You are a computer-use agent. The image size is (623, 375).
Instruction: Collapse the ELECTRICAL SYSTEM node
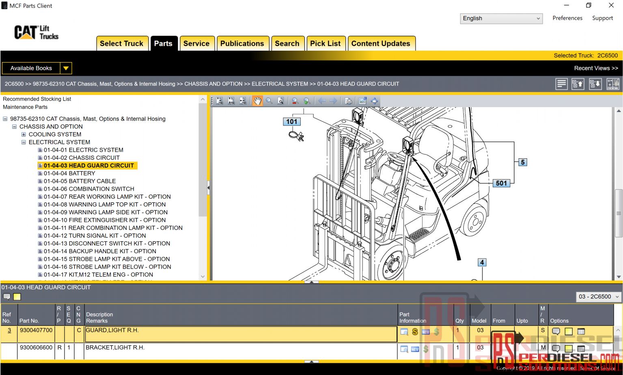coord(24,142)
